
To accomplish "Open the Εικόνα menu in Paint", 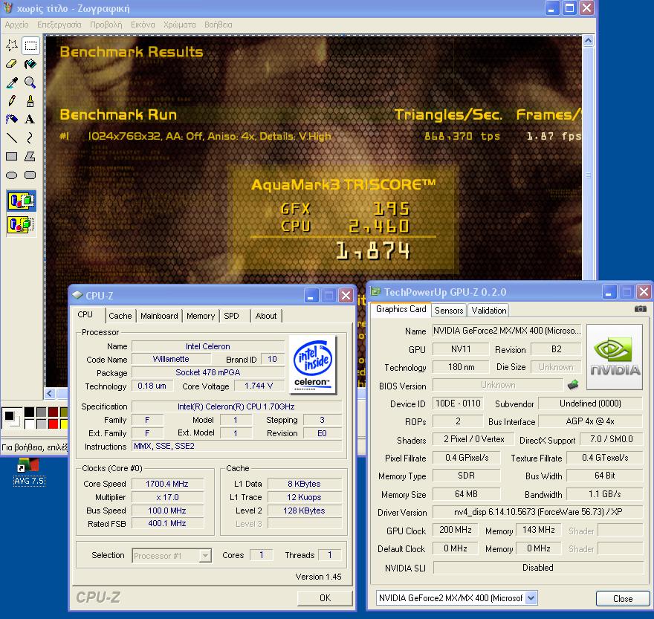I will point(143,25).
